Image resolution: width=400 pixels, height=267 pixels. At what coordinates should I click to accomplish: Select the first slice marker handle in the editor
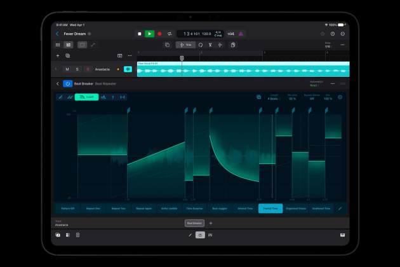(x=128, y=110)
